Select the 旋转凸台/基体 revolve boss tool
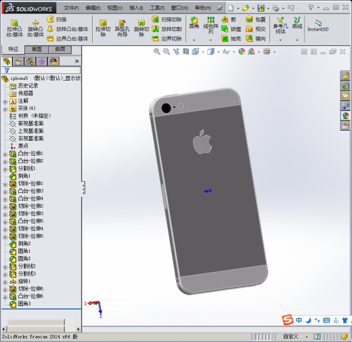The image size is (352, 342). (x=35, y=28)
